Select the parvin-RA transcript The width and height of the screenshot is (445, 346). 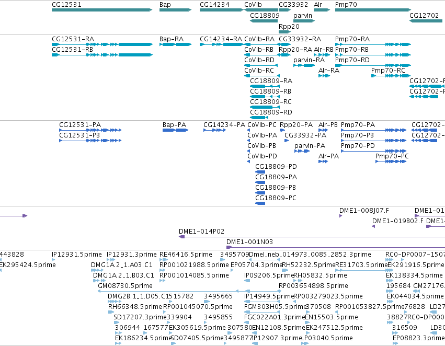[x=309, y=60]
